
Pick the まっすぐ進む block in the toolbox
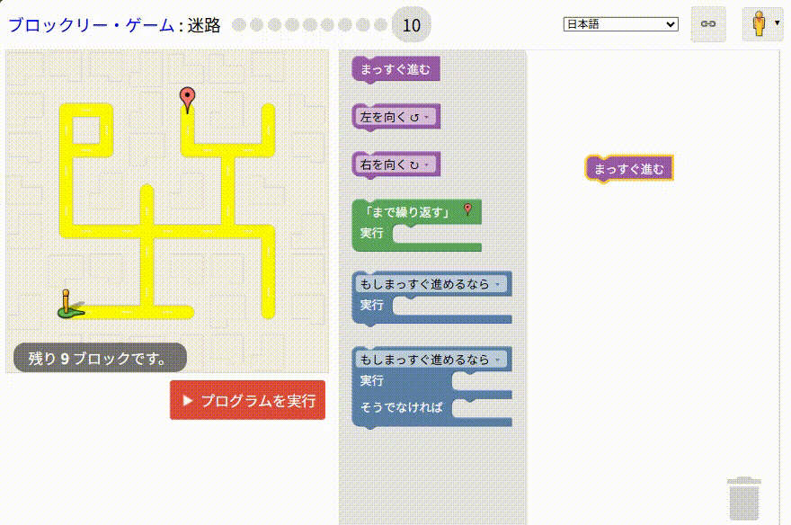point(396,69)
